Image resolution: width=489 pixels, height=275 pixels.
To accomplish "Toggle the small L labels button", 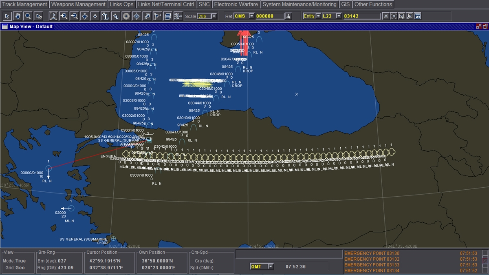I will (x=116, y=16).
